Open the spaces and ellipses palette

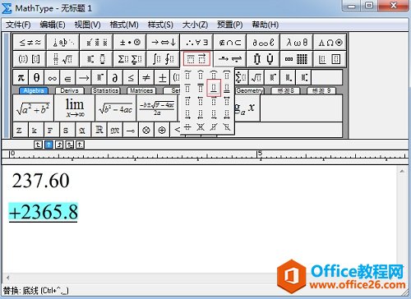(x=63, y=42)
